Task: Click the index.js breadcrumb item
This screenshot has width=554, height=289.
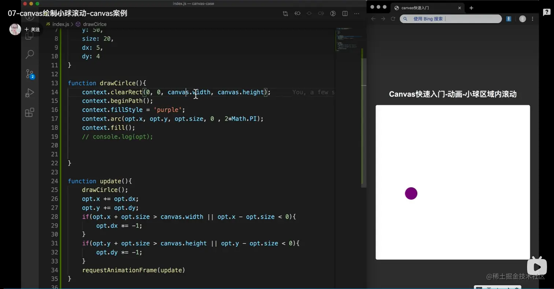Action: tap(58, 24)
